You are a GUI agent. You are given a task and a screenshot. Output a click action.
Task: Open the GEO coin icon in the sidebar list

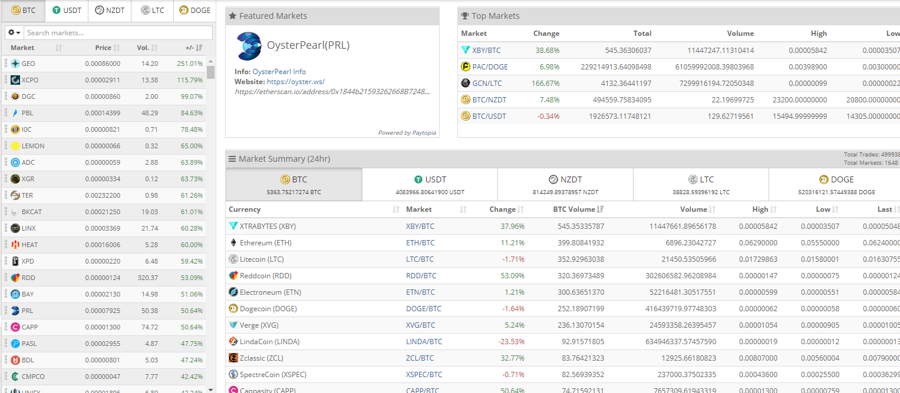pyautogui.click(x=15, y=64)
